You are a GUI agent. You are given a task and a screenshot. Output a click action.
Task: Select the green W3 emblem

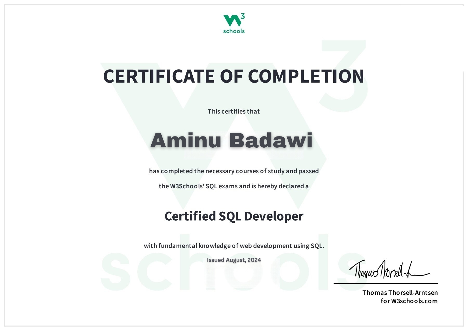tap(233, 21)
